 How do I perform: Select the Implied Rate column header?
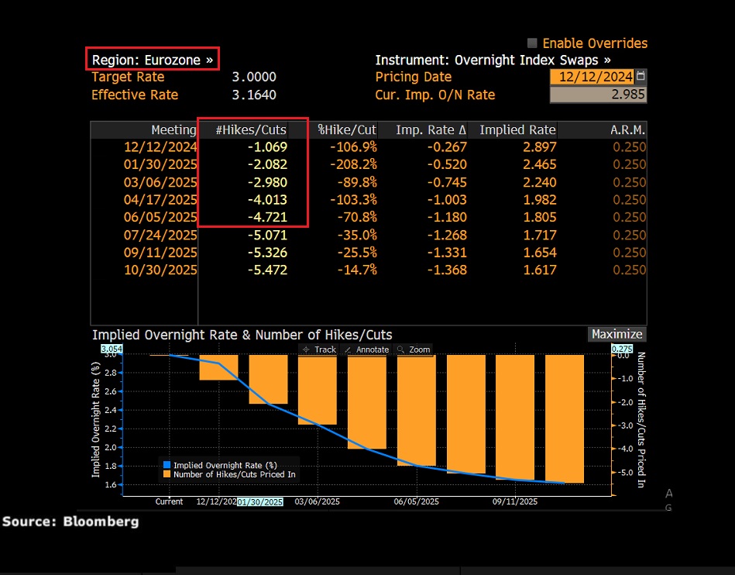(x=517, y=129)
